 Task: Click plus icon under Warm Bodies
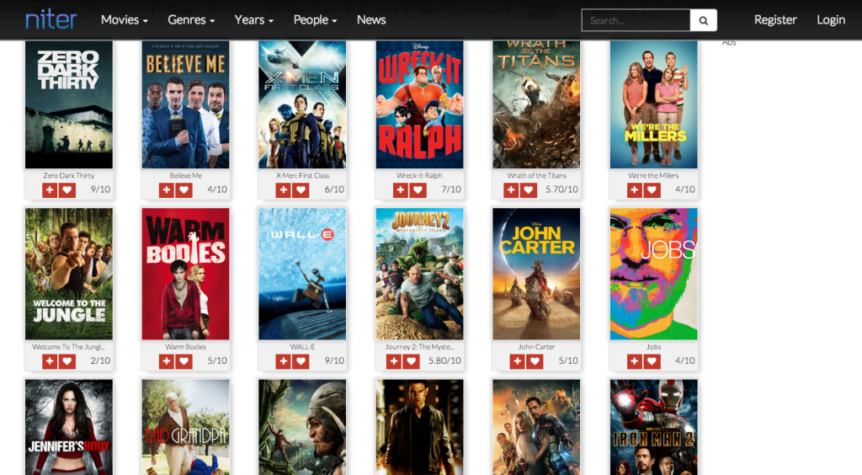click(x=166, y=362)
